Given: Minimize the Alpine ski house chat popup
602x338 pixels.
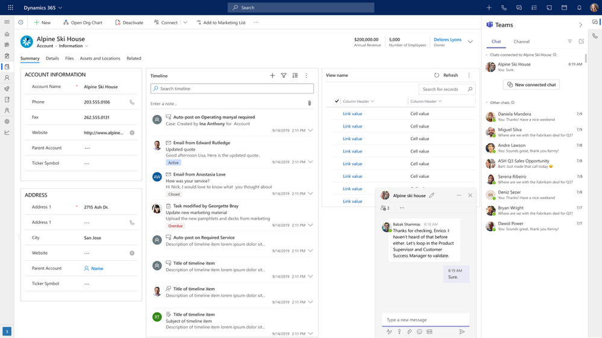Looking at the screenshot, I should pos(459,195).
